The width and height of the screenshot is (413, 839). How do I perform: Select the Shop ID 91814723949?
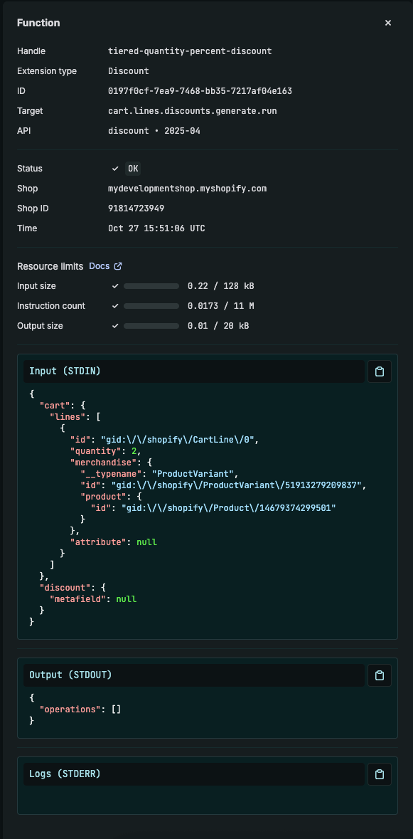click(x=136, y=208)
